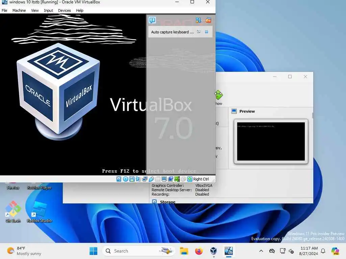Click the display status icon
Viewport: 346px width, 259px height.
[x=164, y=179]
